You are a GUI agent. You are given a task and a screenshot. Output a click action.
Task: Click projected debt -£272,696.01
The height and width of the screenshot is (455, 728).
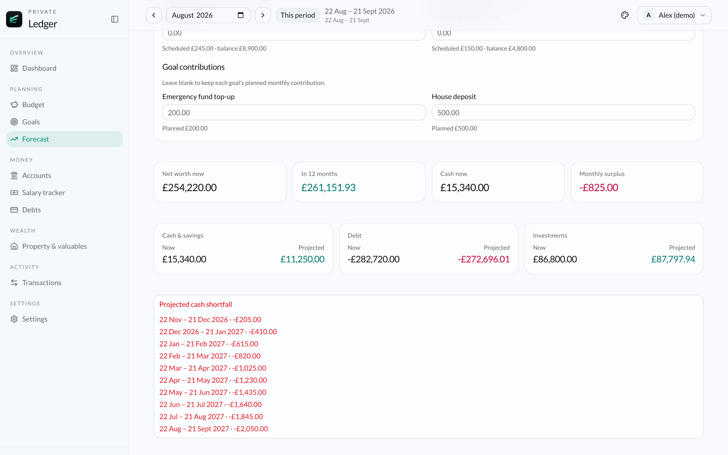484,259
